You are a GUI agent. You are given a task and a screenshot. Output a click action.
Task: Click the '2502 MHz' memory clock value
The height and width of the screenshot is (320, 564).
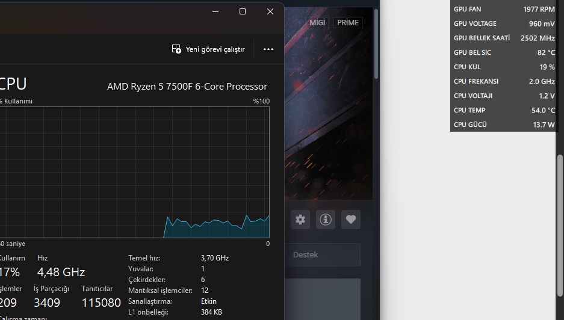538,38
